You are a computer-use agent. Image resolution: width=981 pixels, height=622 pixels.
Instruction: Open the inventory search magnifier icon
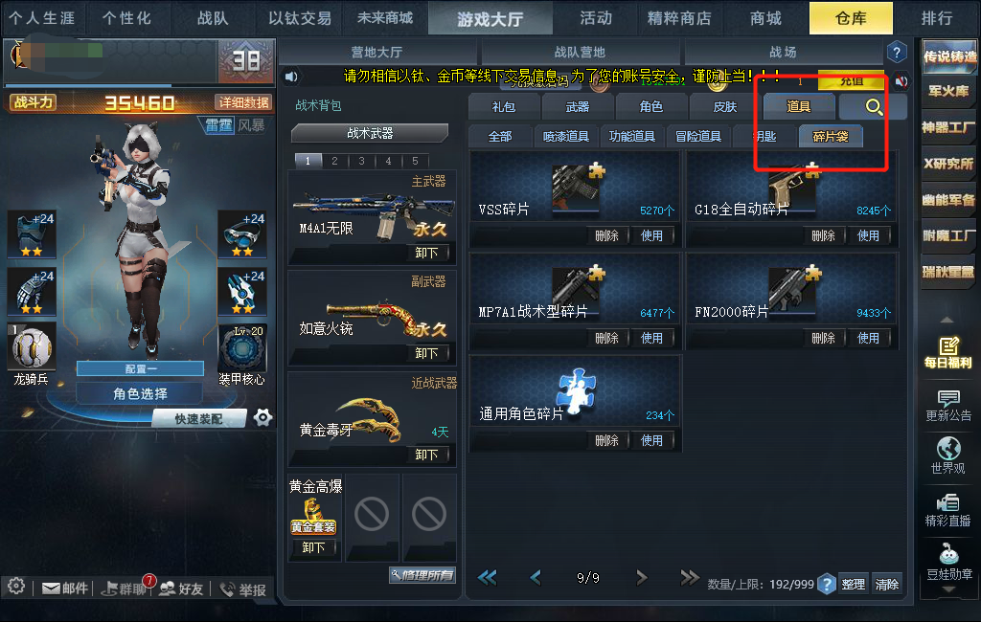(x=874, y=107)
